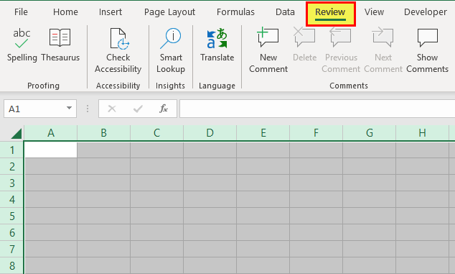Open the Insert Function fx dialog
This screenshot has width=455, height=274.
click(x=164, y=109)
